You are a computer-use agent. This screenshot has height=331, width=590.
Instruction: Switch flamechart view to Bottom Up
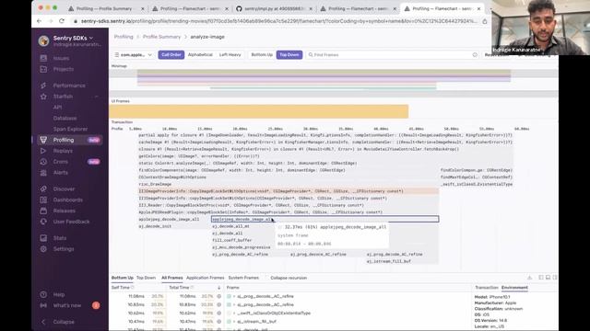point(262,55)
